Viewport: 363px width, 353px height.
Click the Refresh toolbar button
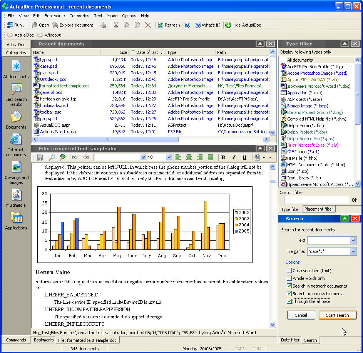[x=169, y=25]
